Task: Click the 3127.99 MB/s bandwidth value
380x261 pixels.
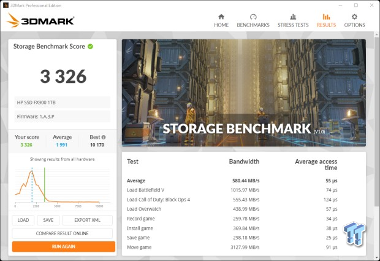Action: click(245, 247)
